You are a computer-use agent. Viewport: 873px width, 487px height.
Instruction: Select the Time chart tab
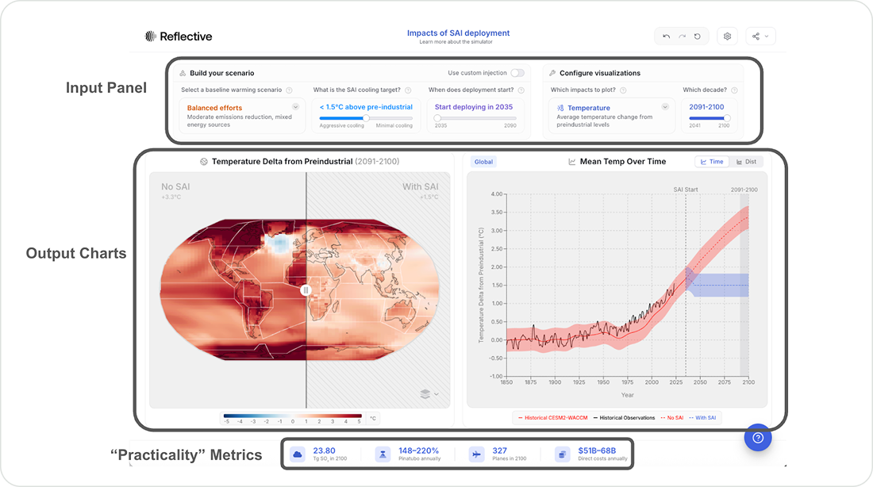pos(713,162)
